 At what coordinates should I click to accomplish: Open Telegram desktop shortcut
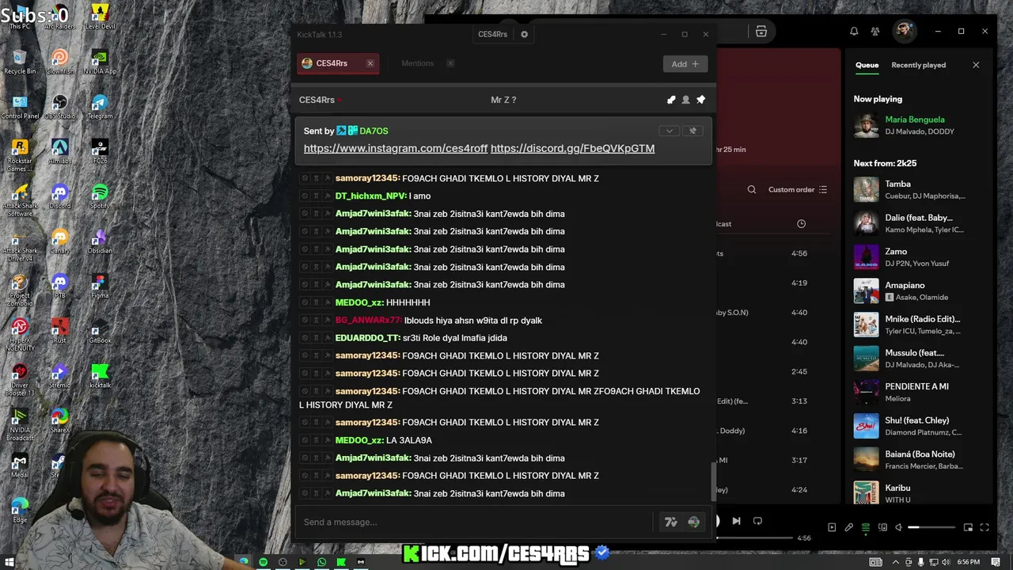point(99,108)
